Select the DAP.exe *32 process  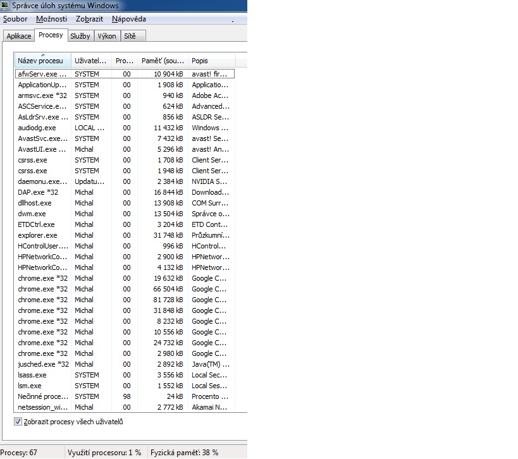tap(125, 192)
